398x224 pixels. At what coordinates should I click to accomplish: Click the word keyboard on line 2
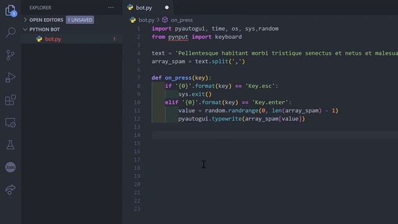pyautogui.click(x=228, y=37)
